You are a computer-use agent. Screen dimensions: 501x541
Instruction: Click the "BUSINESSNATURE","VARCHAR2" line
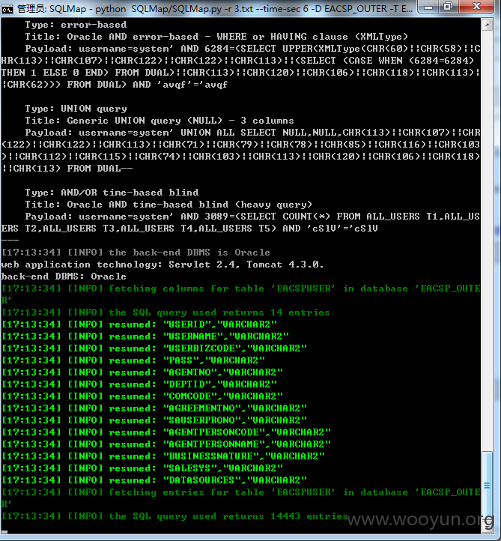click(x=163, y=456)
